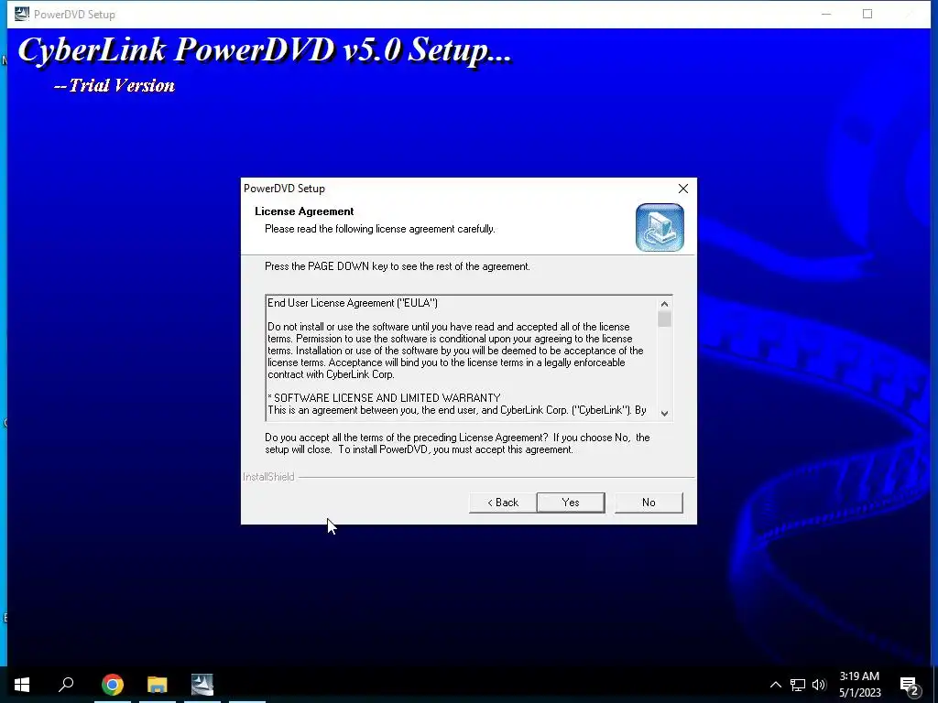Click 'End User License Agreement' heading line
938x703 pixels.
(353, 303)
